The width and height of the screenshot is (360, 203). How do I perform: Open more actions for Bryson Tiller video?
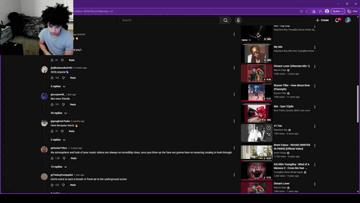point(315,86)
